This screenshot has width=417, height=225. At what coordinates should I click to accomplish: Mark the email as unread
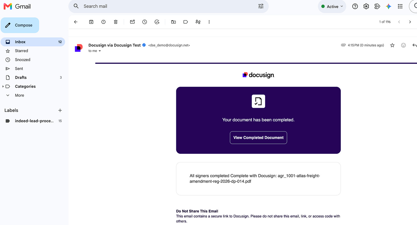pos(132,22)
